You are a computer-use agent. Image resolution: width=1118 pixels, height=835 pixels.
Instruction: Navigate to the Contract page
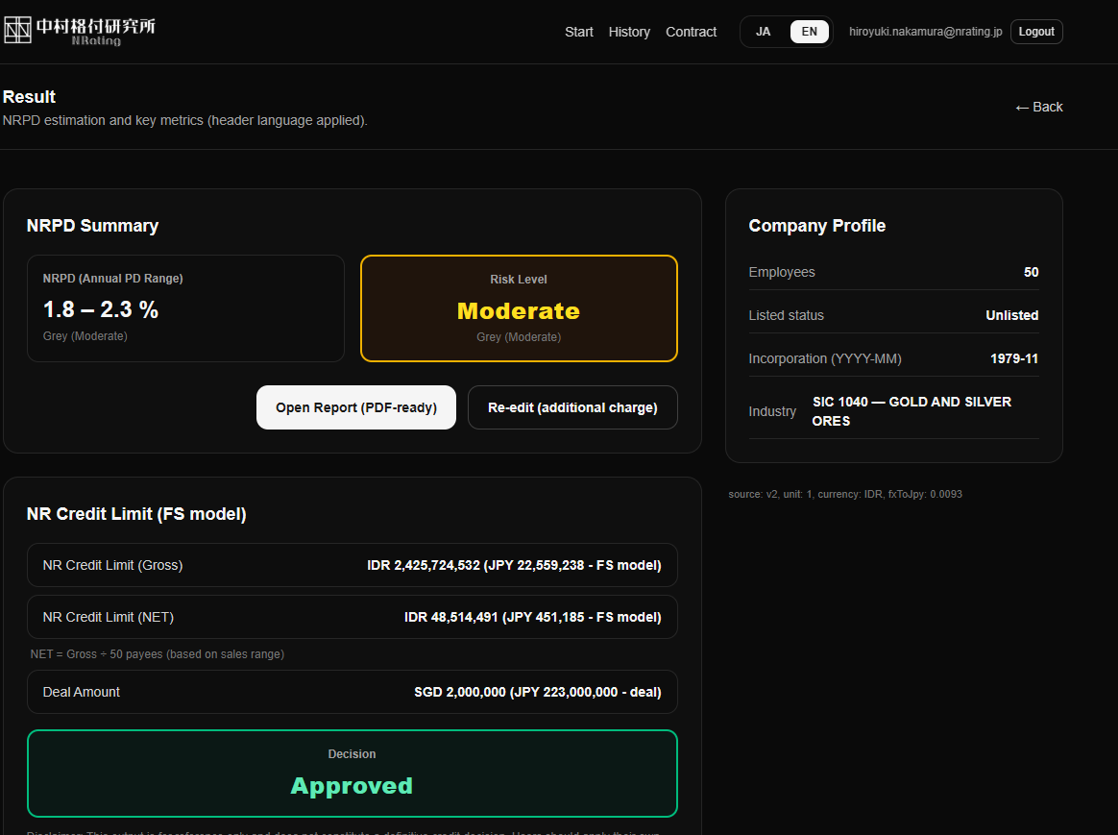691,32
